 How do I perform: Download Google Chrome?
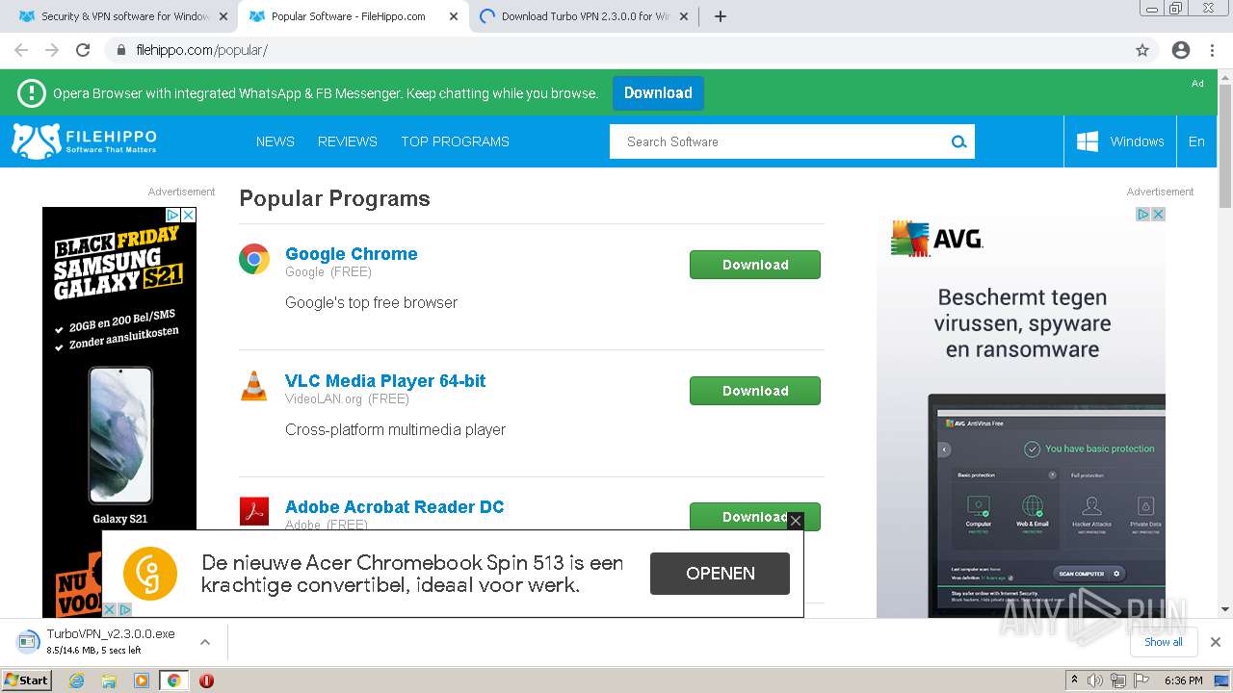click(x=755, y=265)
